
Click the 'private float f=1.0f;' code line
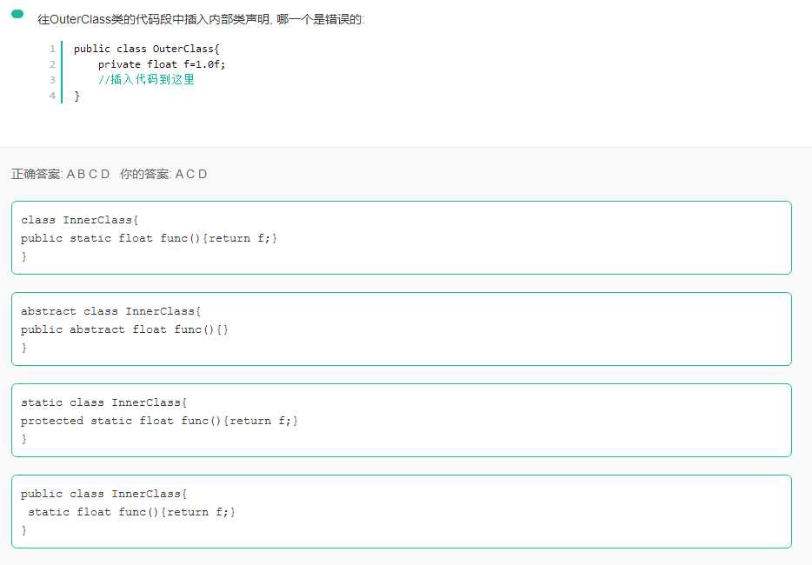pyautogui.click(x=162, y=64)
